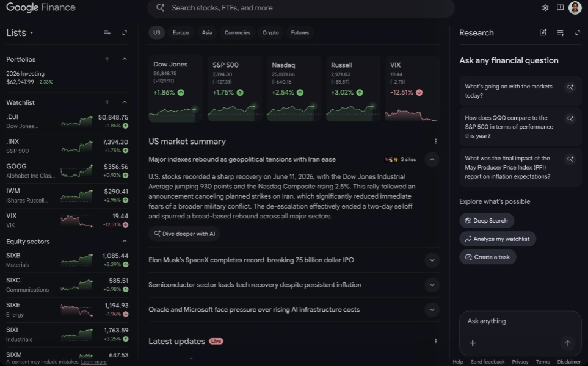This screenshot has height=366, width=588.
Task: Open the Disclaimer link
Action: [569, 362]
